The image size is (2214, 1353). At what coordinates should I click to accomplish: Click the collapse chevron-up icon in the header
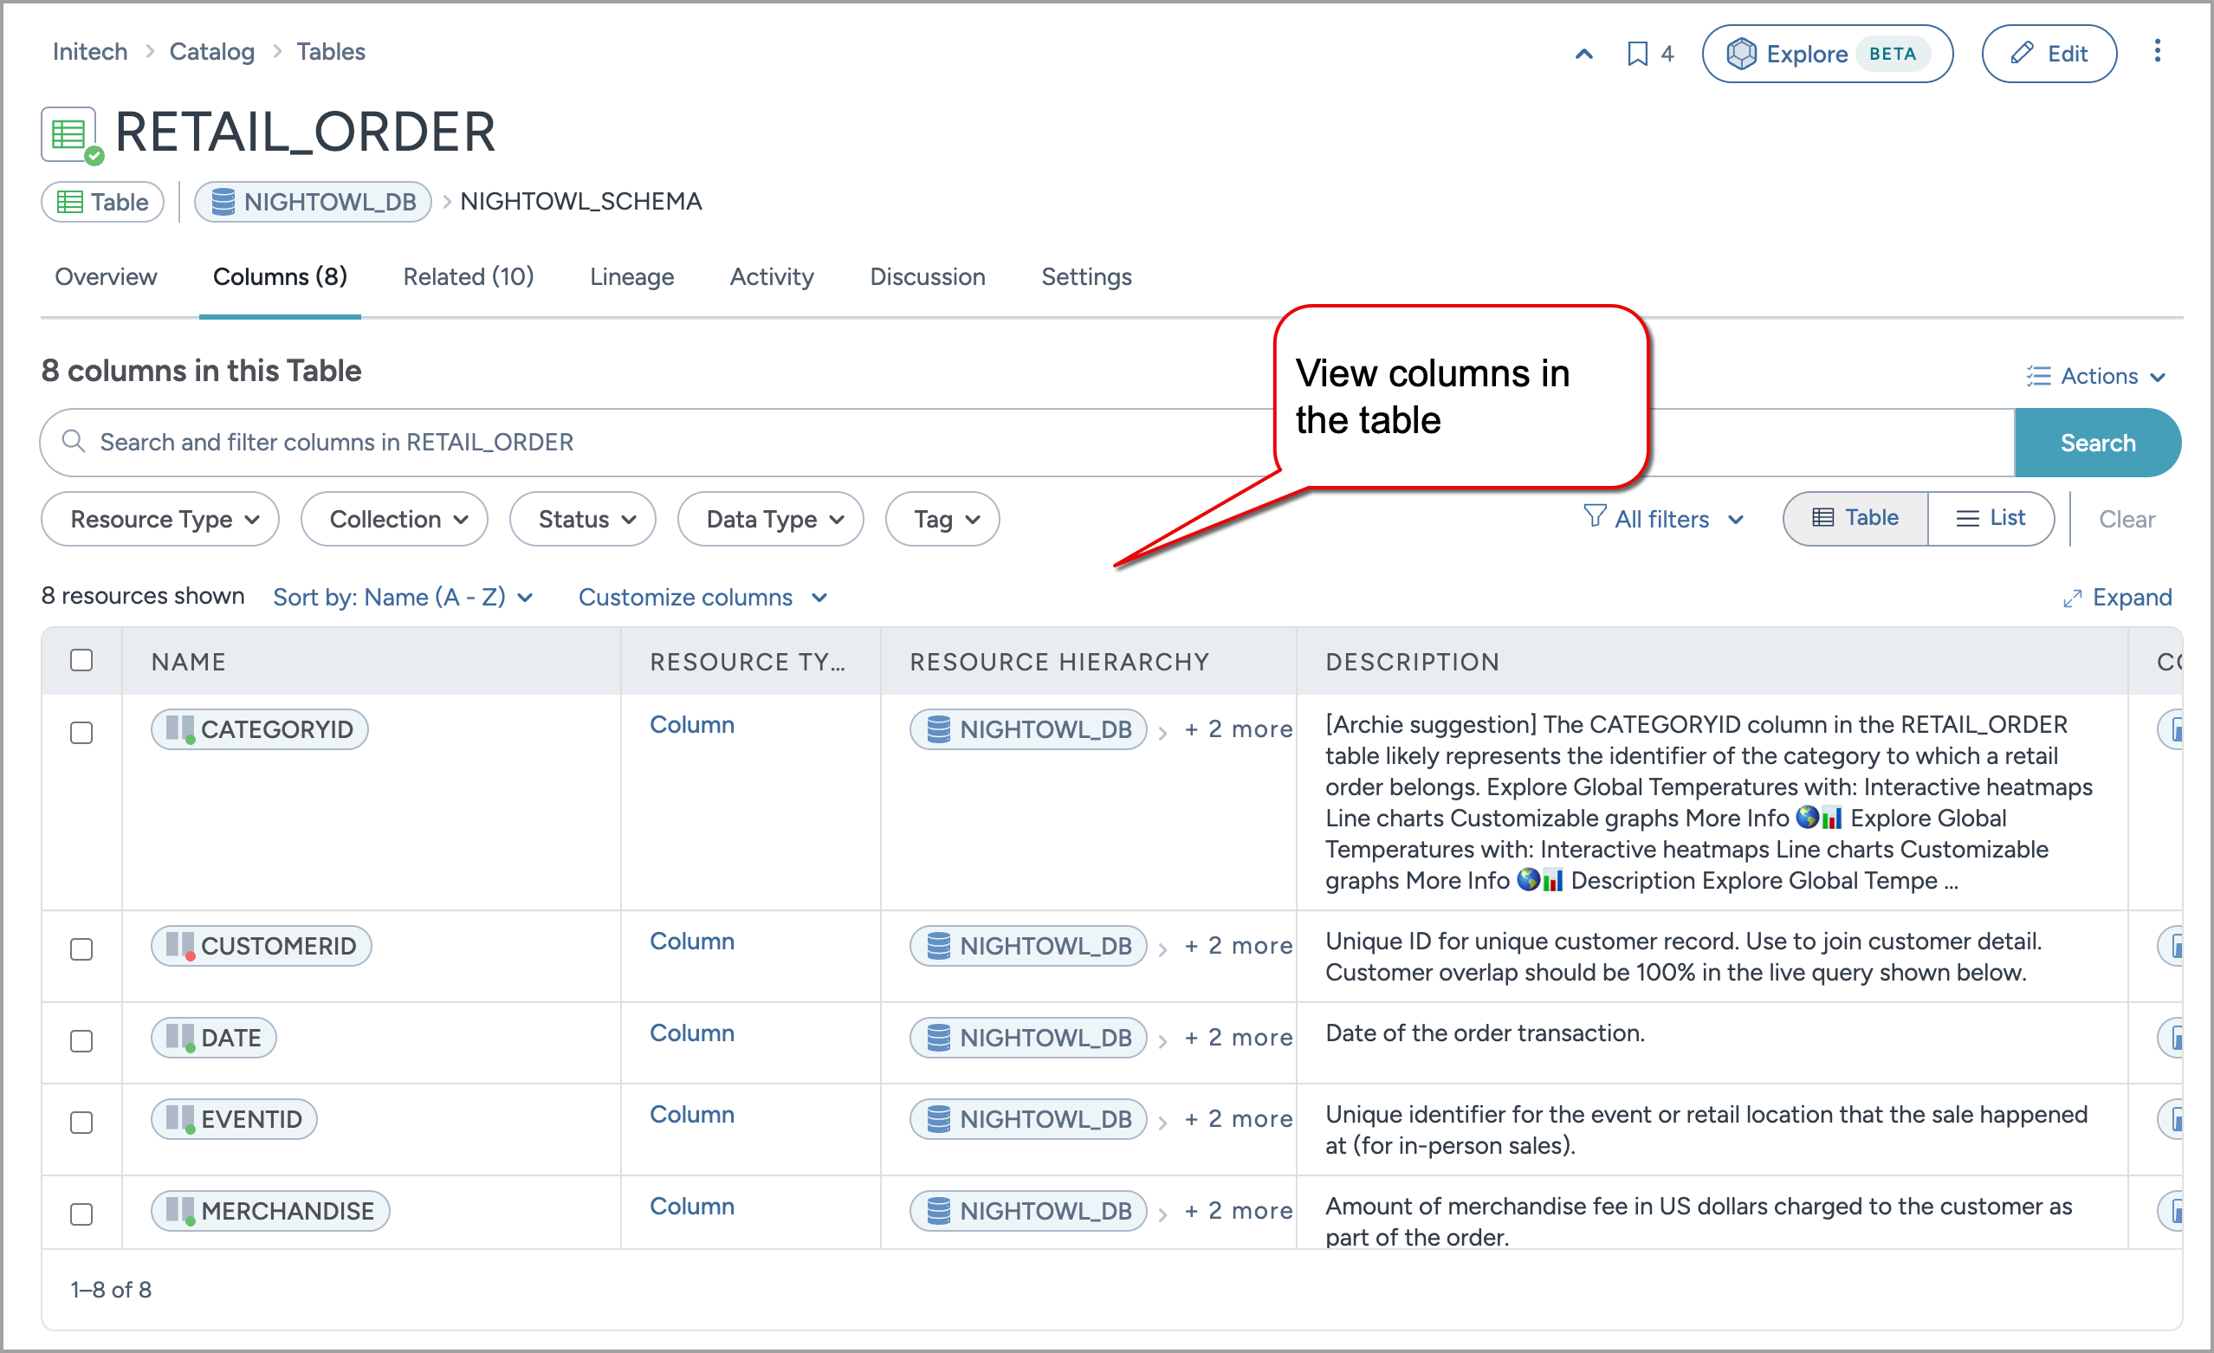1584,54
